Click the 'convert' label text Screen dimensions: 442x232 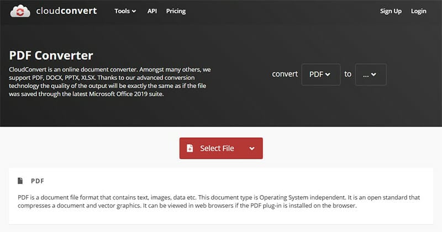(x=285, y=74)
